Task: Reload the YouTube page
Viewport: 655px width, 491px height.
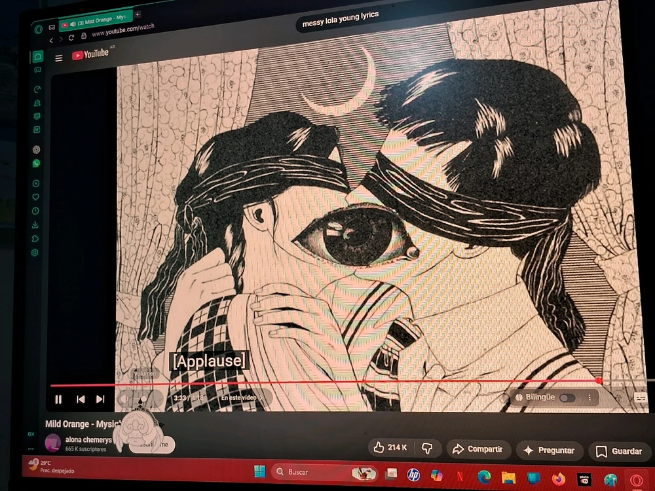Action: [71, 38]
